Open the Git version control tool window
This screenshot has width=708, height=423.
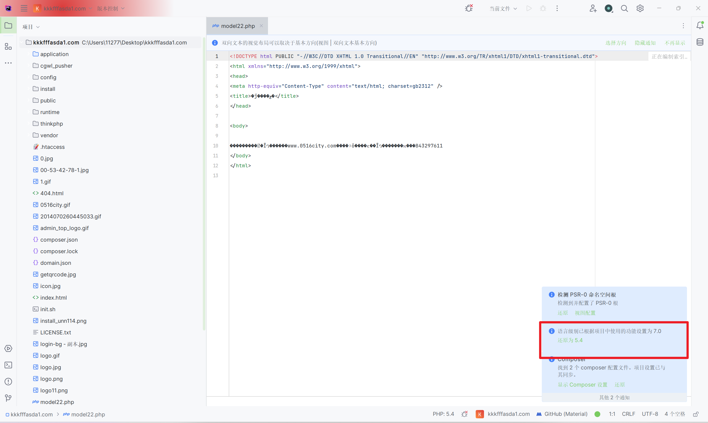tap(8, 398)
